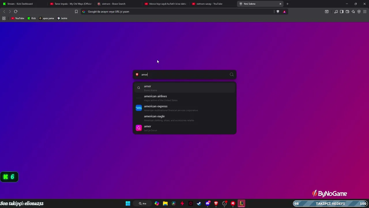Open the Brave VPN shield icon

[359, 12]
